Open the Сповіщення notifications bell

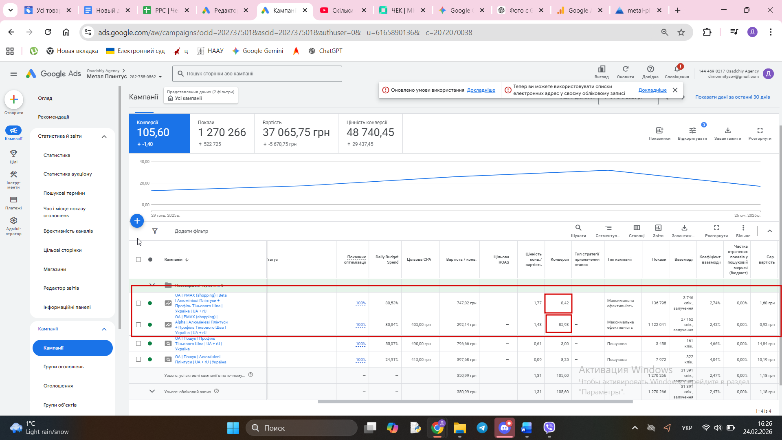pos(677,71)
